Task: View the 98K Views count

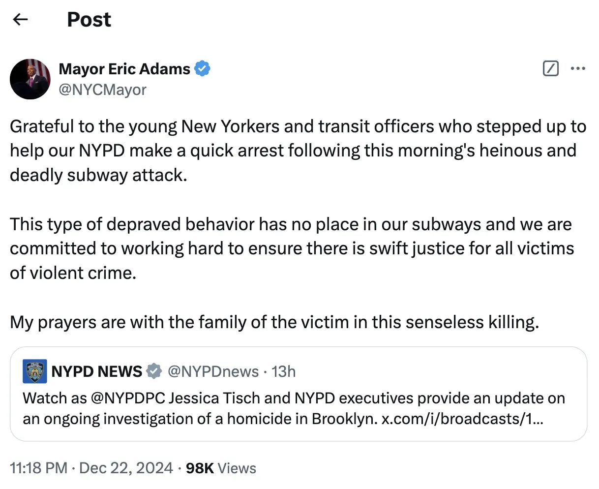Action: coord(221,468)
